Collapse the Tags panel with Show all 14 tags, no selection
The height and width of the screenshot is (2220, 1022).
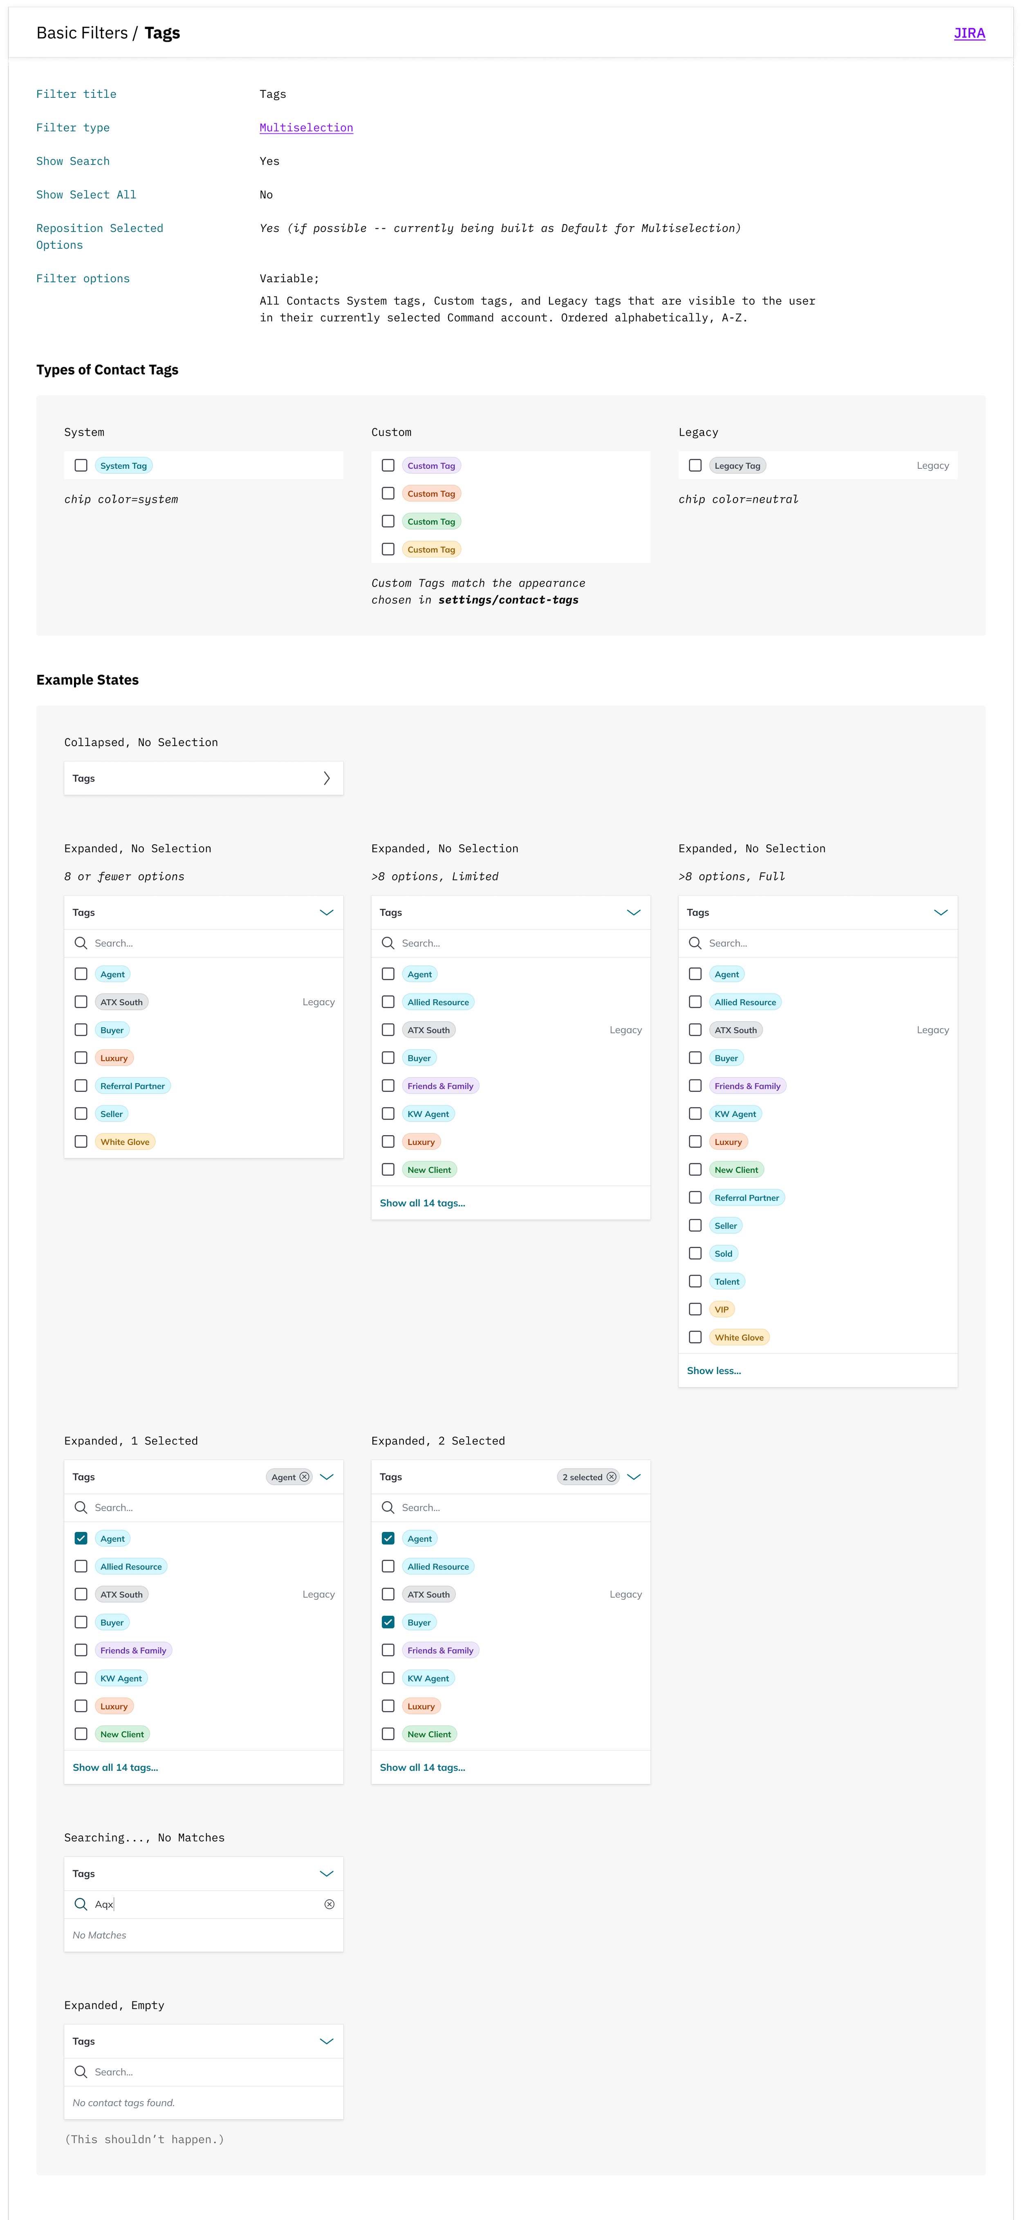click(634, 912)
